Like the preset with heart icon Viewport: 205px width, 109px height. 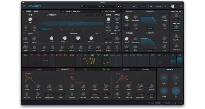(86, 6)
